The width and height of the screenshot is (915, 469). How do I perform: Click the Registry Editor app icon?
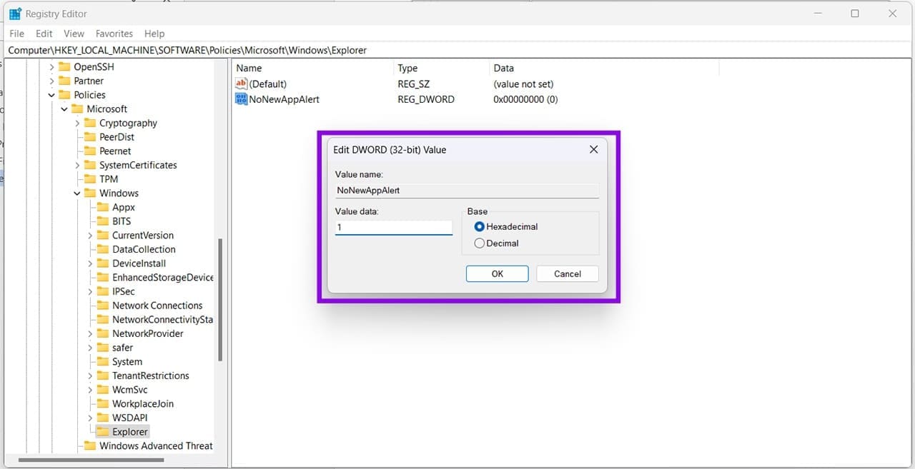click(15, 14)
